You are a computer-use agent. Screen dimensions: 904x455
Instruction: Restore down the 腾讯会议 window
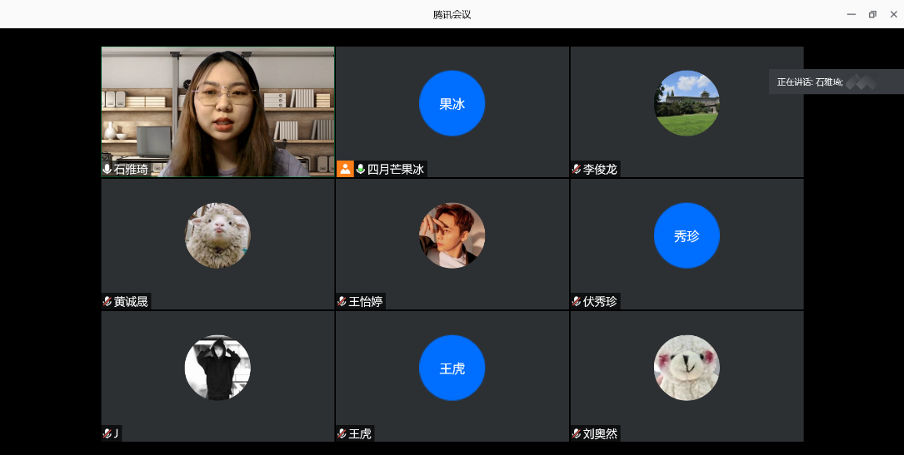[872, 14]
